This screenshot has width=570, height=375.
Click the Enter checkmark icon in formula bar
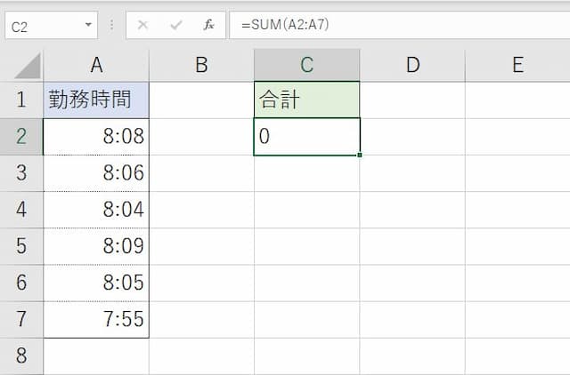coord(175,26)
